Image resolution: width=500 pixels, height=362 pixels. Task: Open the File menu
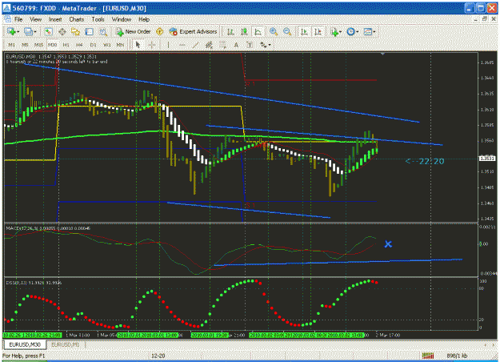click(x=18, y=19)
